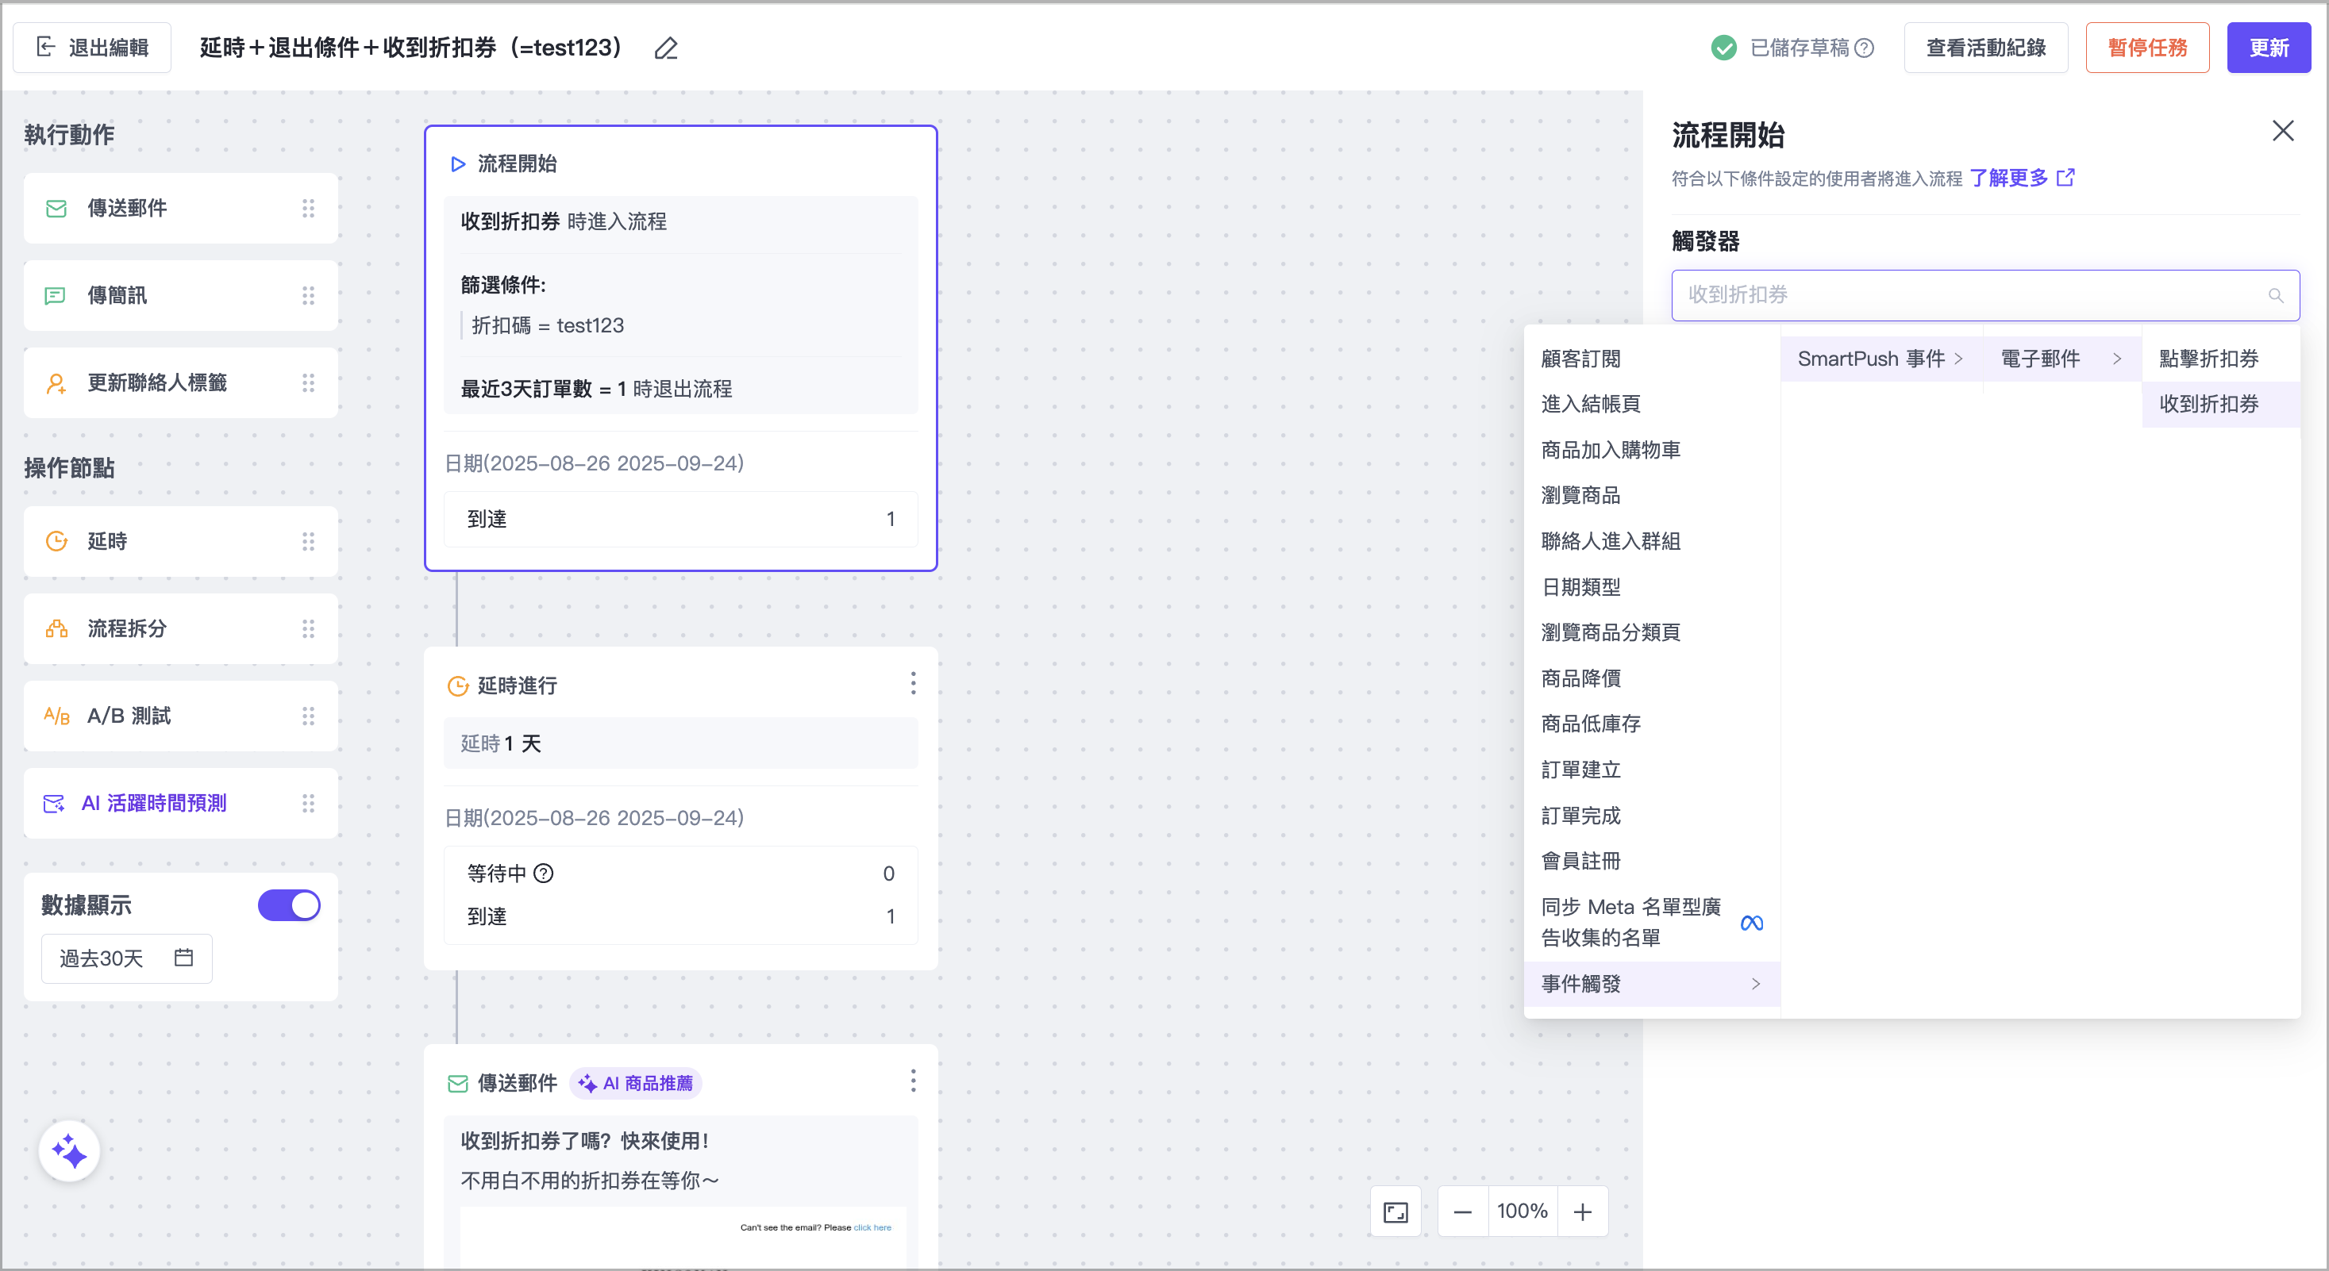Click the green saved-draft check icon

click(1724, 48)
